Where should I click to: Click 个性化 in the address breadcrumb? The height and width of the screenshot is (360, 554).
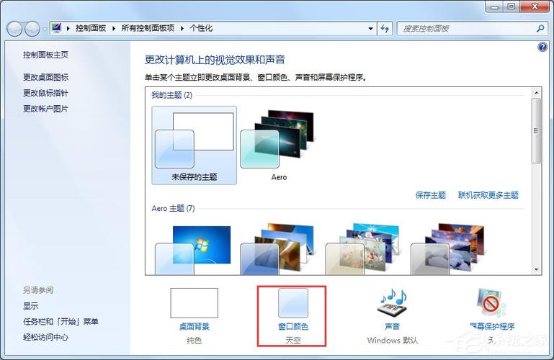pos(201,29)
